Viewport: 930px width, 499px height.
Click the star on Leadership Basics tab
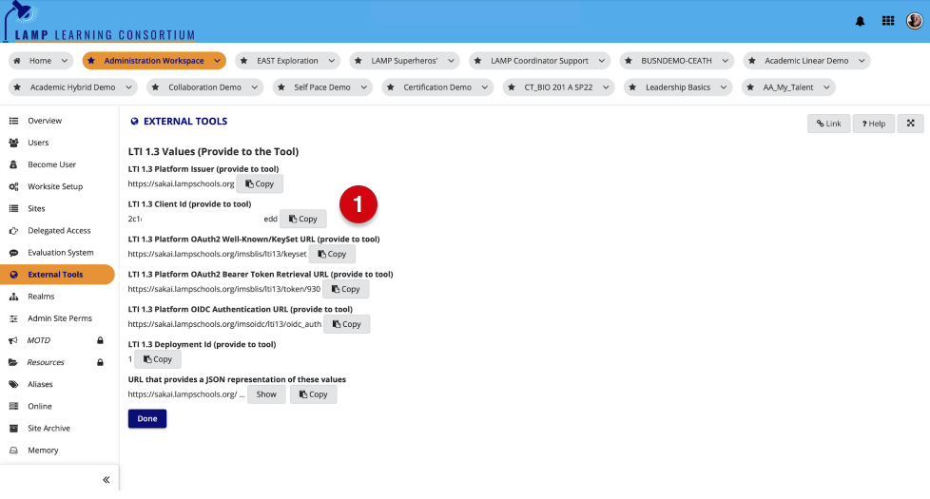pyautogui.click(x=632, y=87)
